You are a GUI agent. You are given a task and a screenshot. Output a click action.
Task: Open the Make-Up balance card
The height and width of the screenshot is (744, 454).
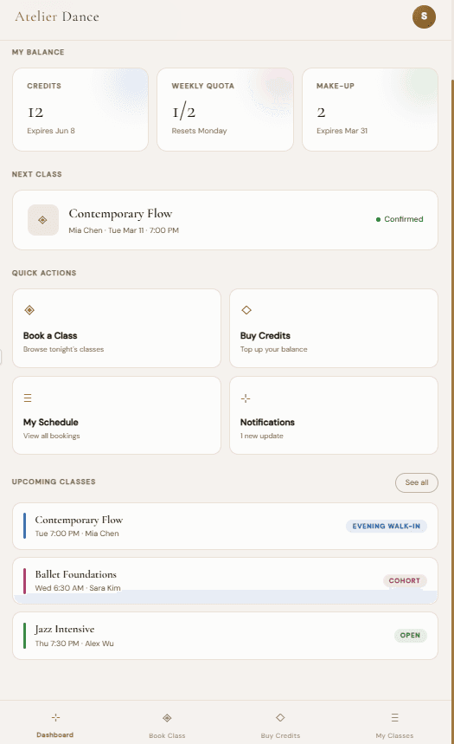pos(370,110)
